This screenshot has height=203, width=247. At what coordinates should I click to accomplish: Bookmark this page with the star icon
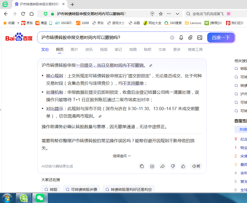[161, 14]
